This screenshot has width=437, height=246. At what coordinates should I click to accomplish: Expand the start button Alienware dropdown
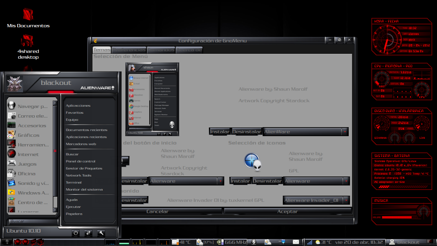pos(220,181)
